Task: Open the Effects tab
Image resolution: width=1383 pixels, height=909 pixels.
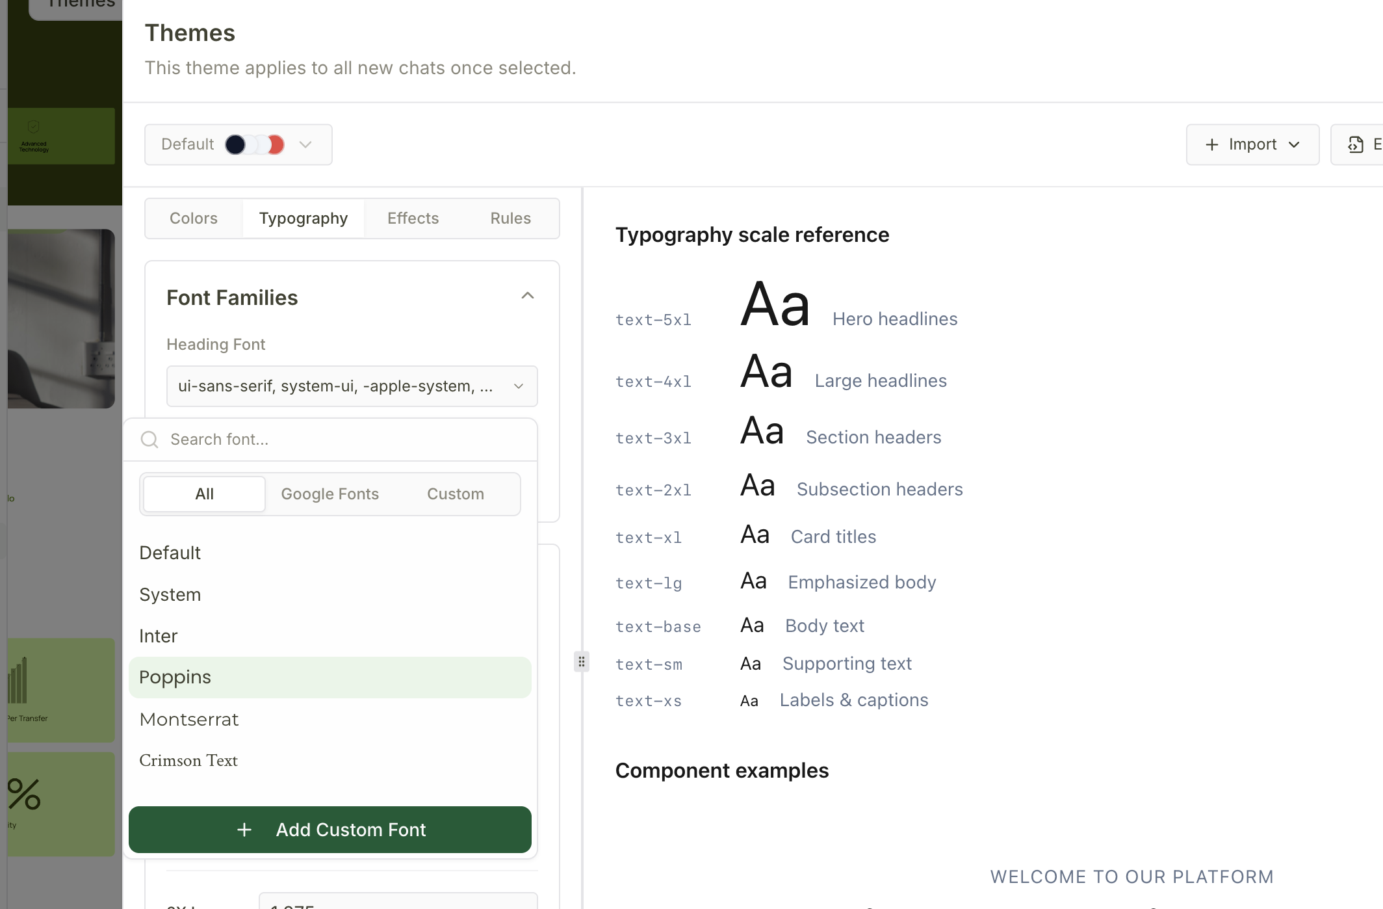Action: click(413, 218)
